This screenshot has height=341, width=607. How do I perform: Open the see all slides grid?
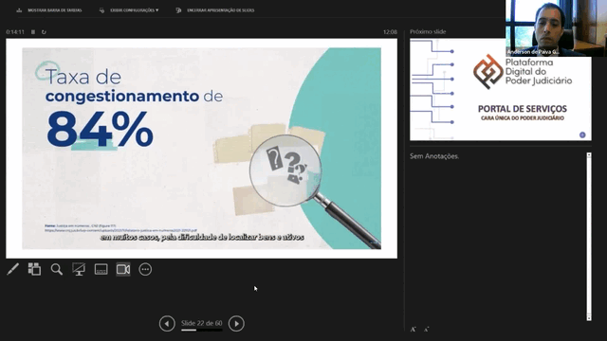click(x=34, y=269)
